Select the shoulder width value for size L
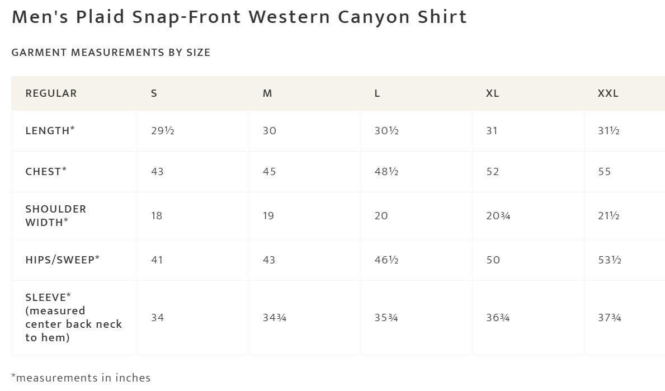The width and height of the screenshot is (665, 391). [x=381, y=216]
